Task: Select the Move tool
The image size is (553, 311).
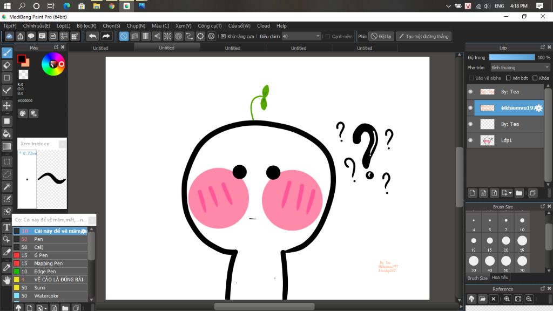Action: coord(6,105)
